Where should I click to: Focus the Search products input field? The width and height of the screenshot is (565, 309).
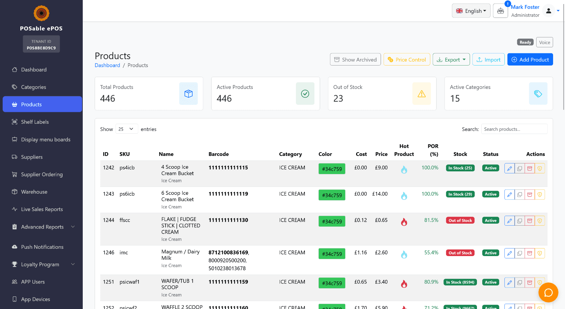coord(514,129)
